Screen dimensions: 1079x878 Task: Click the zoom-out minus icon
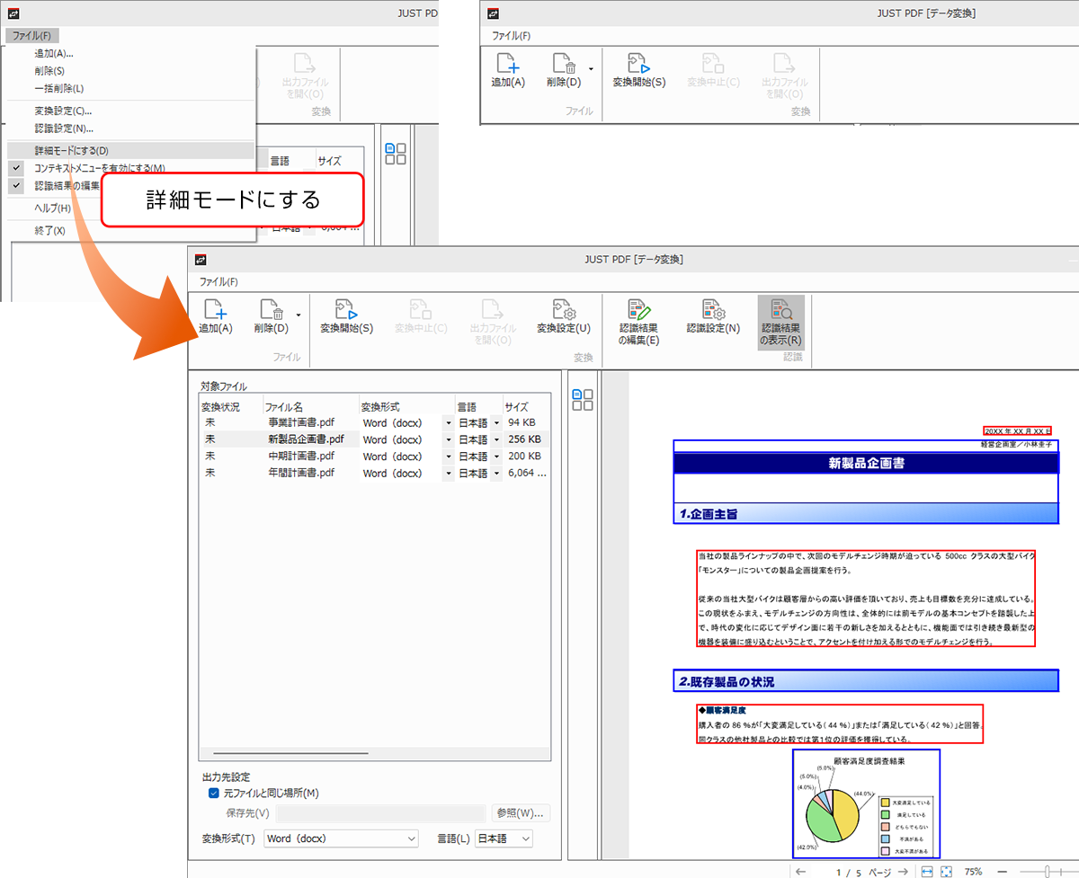[1003, 872]
